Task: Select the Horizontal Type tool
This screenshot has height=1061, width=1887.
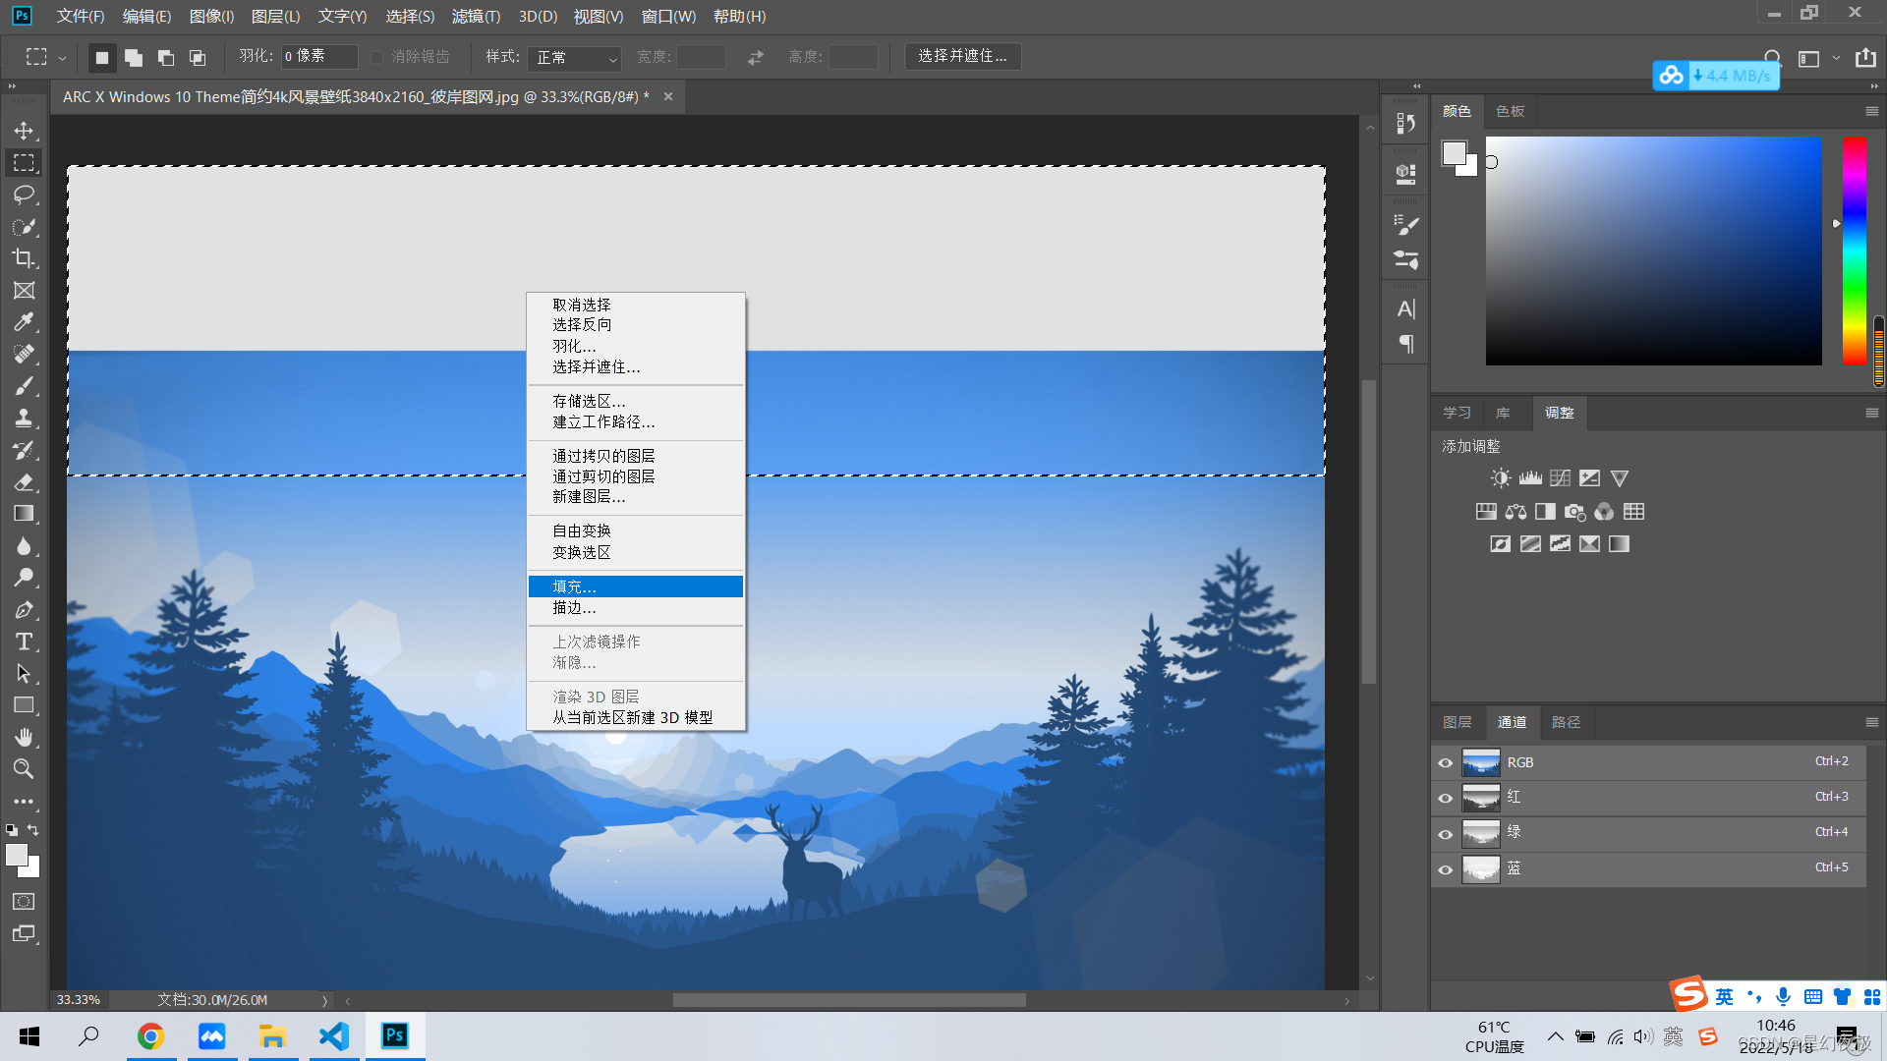Action: pyautogui.click(x=24, y=642)
